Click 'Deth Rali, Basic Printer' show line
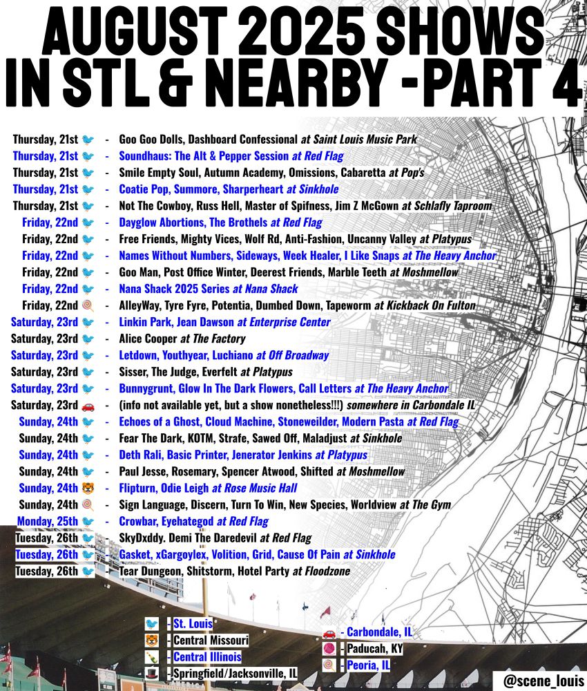Screen dimensions: 587x691 (243, 455)
